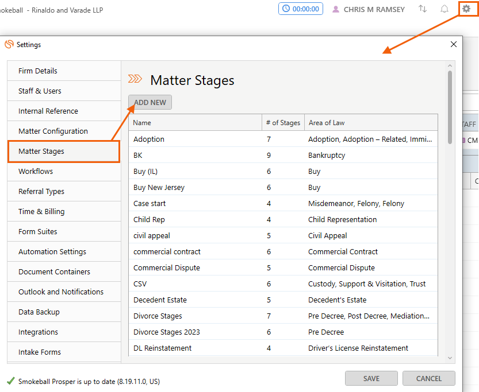Click the green up-to-date checkmark icon

pos(11,381)
